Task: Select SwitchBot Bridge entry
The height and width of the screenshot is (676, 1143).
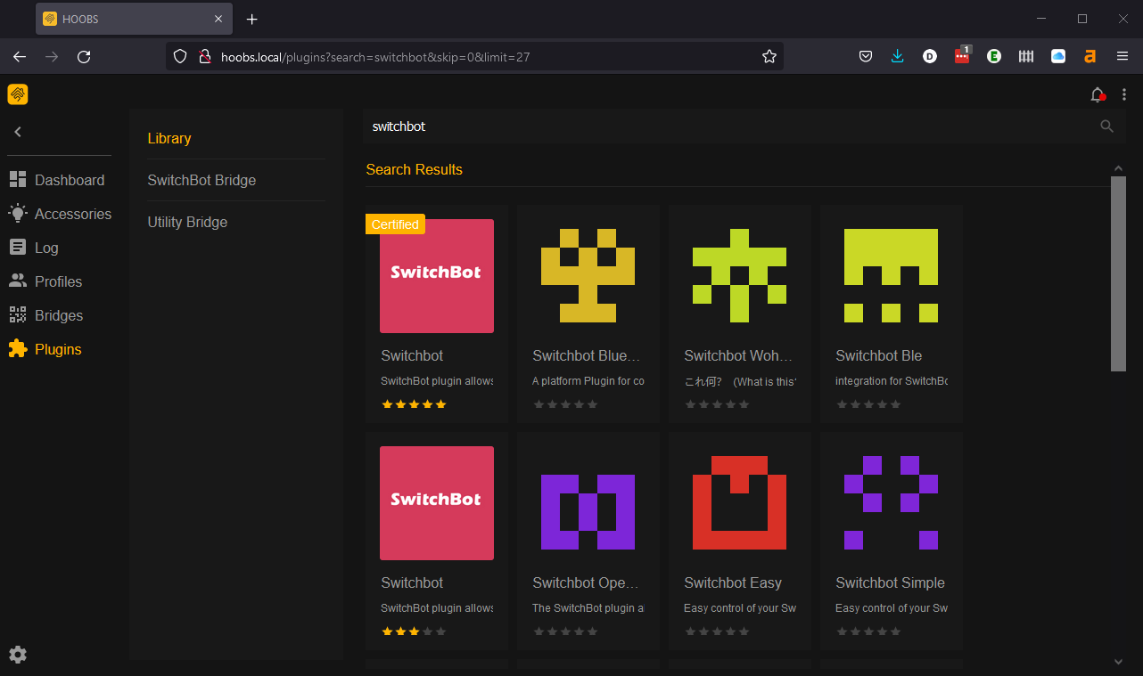Action: point(201,180)
